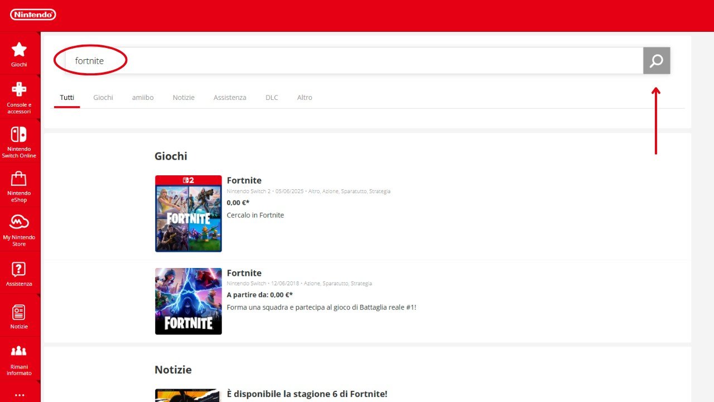Viewport: 714px width, 402px height.
Task: Click the Assistenza question mark icon
Action: (x=20, y=271)
